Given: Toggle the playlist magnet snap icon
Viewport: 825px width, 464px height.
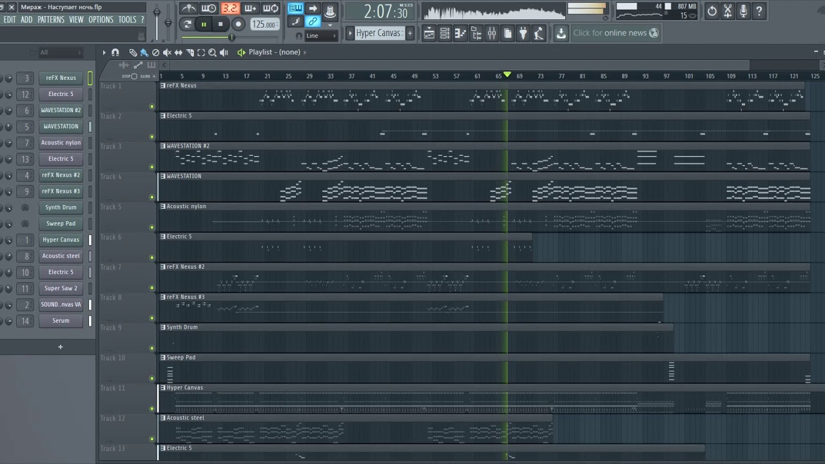Looking at the screenshot, I should [115, 52].
